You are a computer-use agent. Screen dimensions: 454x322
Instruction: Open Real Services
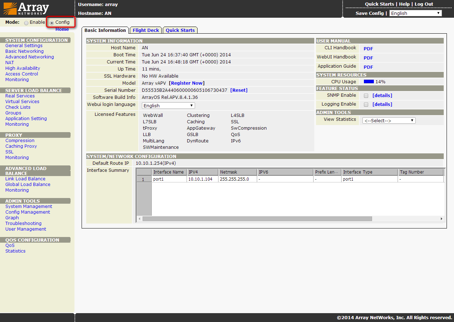[20, 96]
